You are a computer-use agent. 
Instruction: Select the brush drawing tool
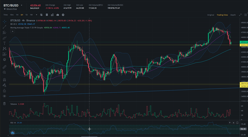pyautogui.click(x=4, y=38)
